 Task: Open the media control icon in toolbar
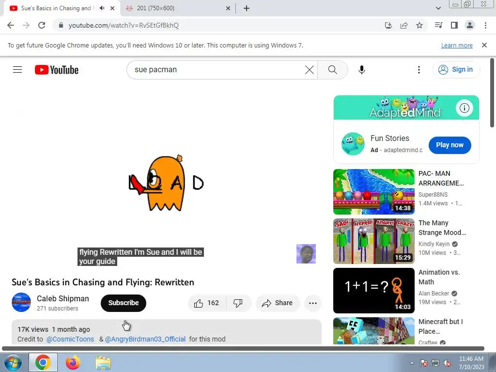[439, 25]
